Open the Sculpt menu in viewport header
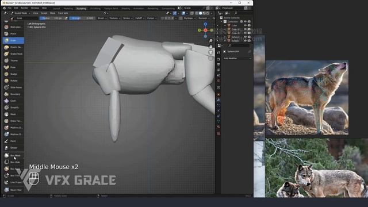 pyautogui.click(x=44, y=13)
